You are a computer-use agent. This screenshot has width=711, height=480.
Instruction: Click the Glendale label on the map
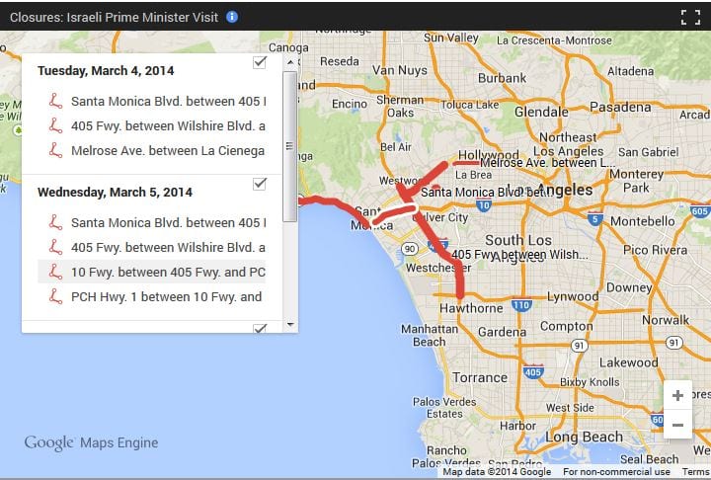tap(541, 112)
